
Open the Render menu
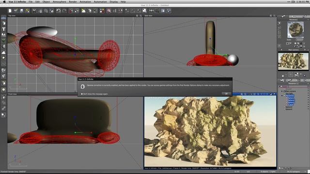[73, 1]
